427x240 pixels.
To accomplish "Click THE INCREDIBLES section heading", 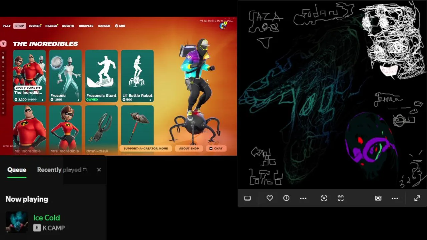I will coord(45,44).
